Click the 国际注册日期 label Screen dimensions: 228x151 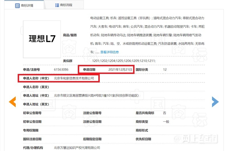tap(32, 139)
